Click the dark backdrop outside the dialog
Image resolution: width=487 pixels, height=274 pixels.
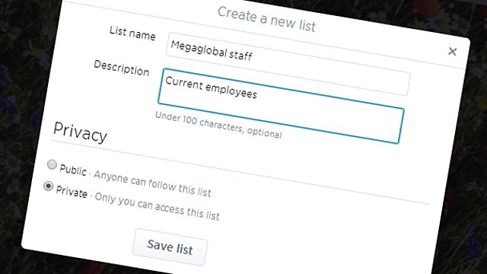(x=25, y=93)
